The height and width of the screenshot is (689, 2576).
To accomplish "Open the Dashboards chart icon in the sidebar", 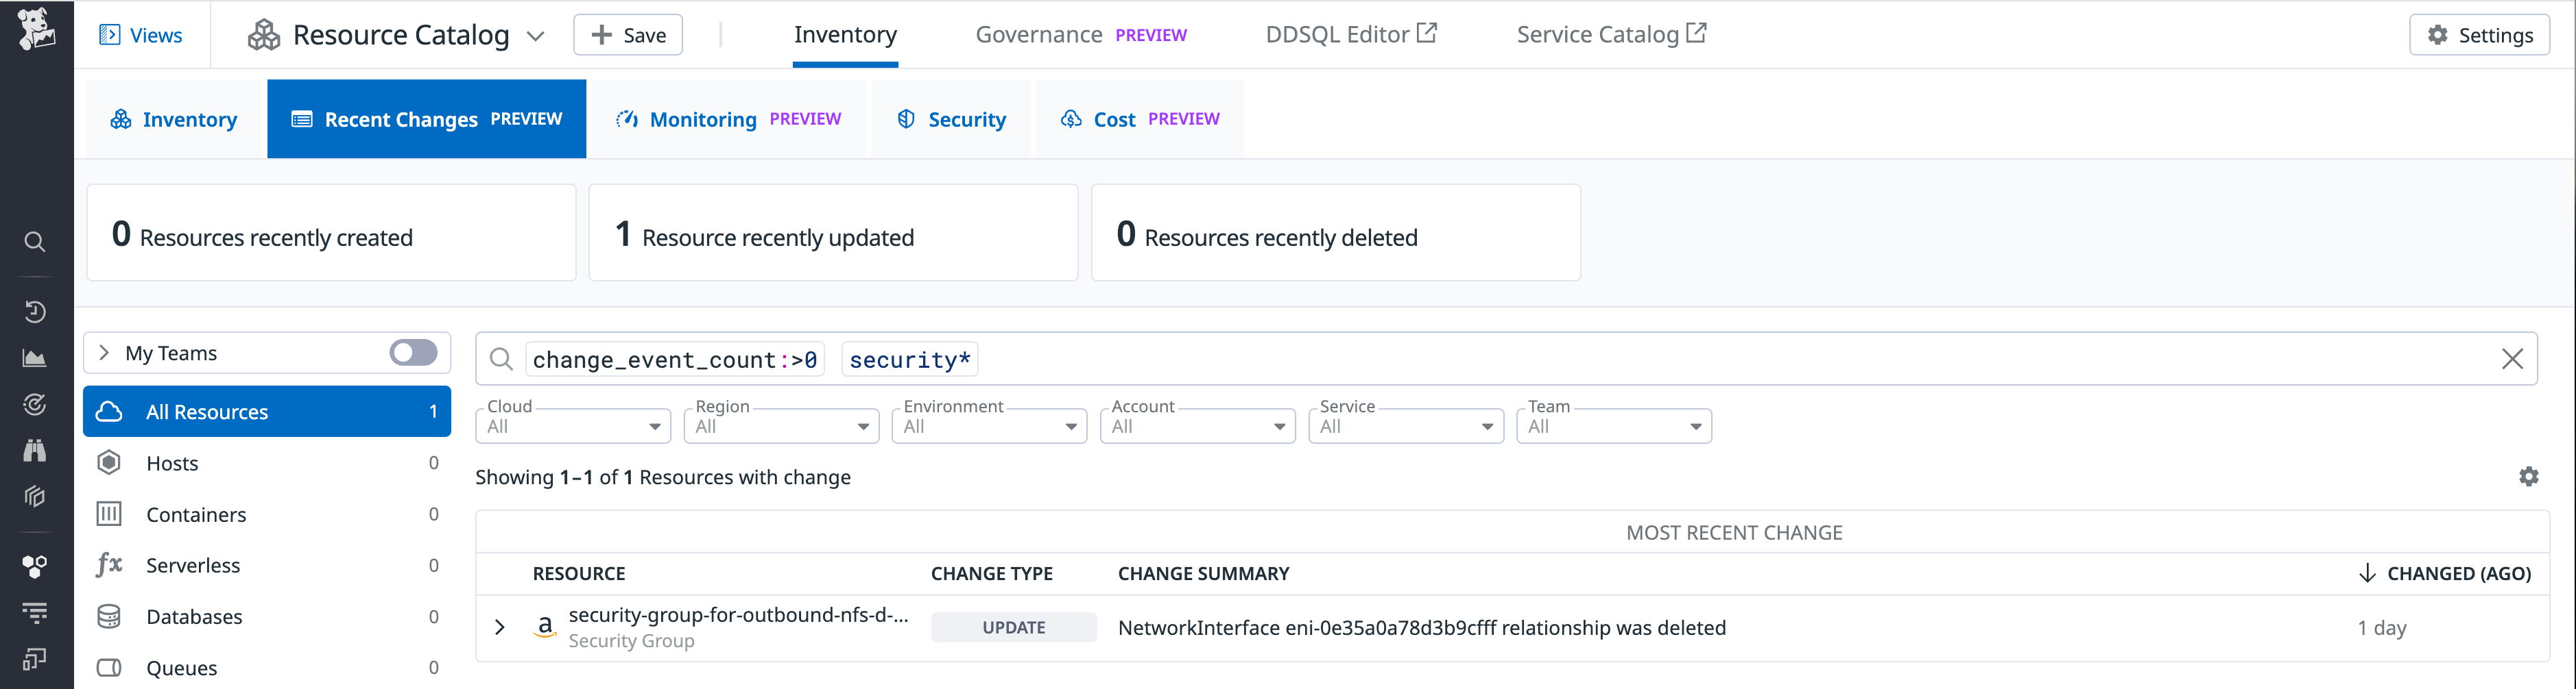I will (x=34, y=358).
